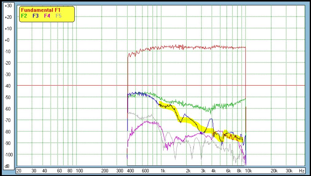Select the magenta F4 legend entry
Viewport: 311px width, 176px height.
click(x=47, y=16)
